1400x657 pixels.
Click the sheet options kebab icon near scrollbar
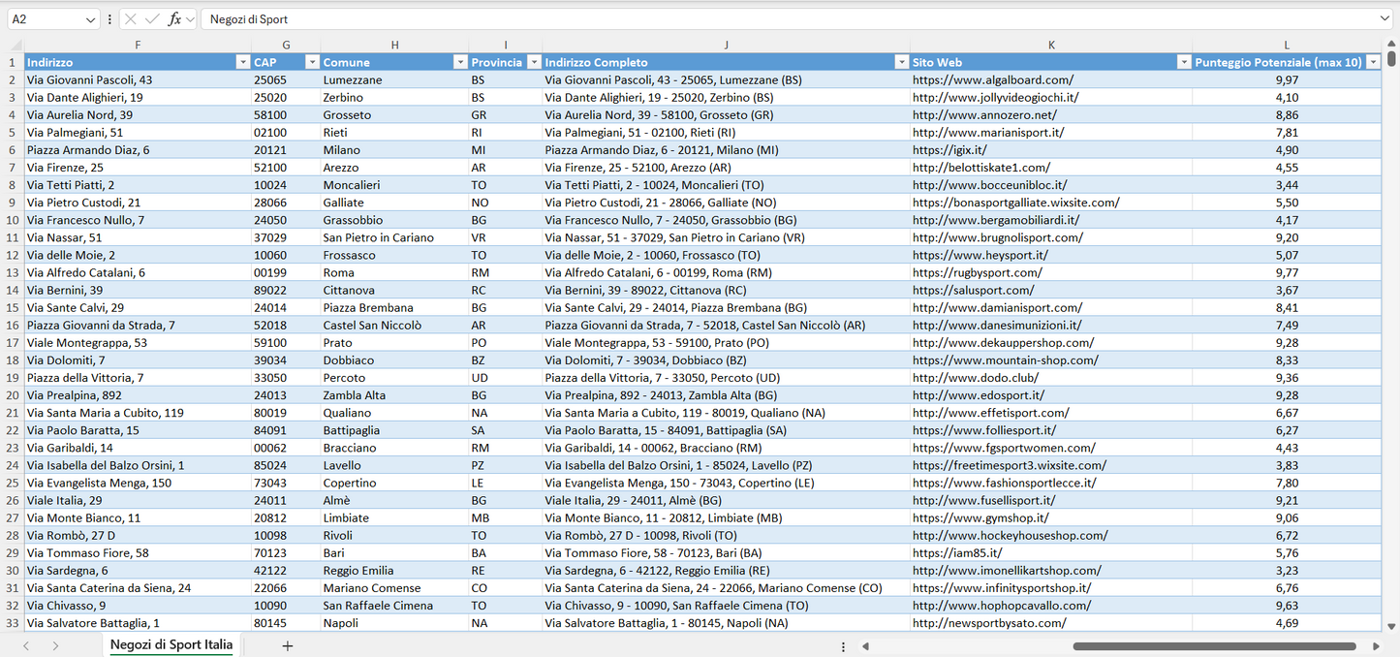pos(842,644)
